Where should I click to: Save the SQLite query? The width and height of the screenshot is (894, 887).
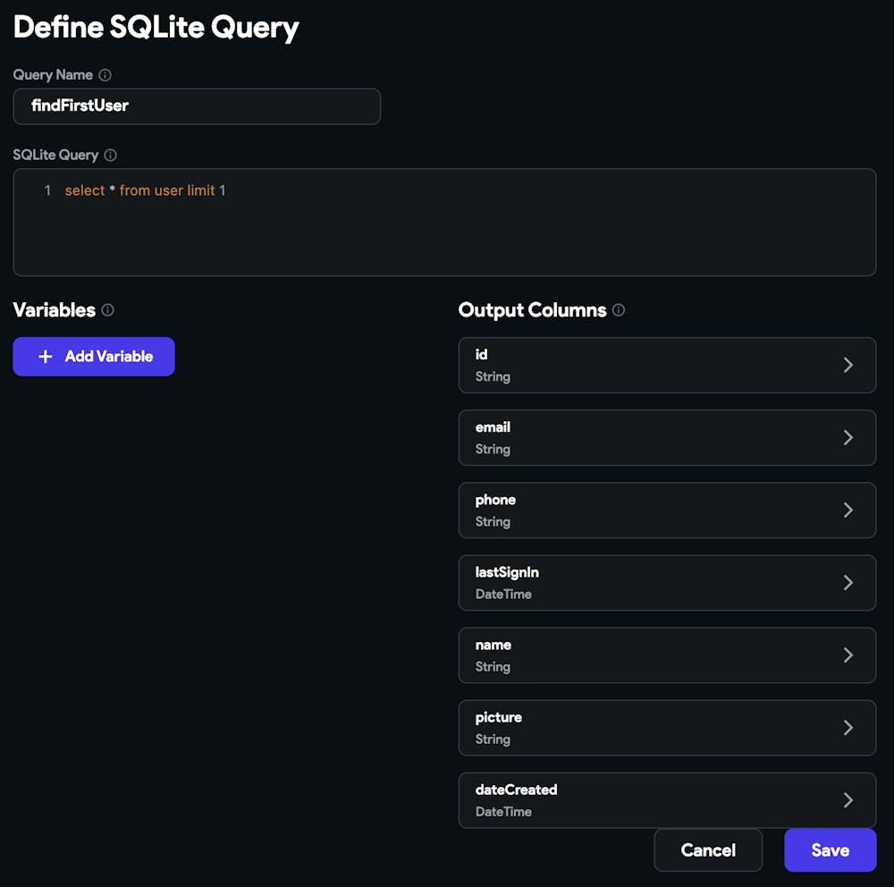point(830,849)
